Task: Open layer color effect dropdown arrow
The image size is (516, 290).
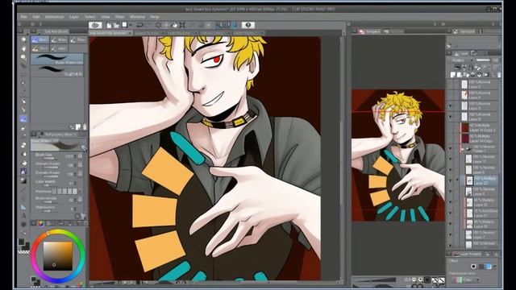Action: pos(495,267)
